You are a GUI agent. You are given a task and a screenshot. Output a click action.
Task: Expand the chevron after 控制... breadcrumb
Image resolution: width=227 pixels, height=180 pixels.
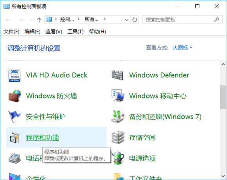(79, 19)
